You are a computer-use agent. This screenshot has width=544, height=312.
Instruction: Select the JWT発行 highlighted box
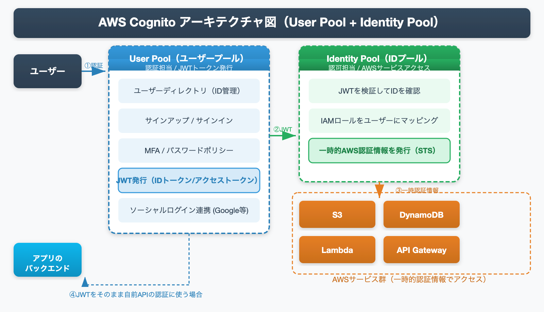pos(188,181)
